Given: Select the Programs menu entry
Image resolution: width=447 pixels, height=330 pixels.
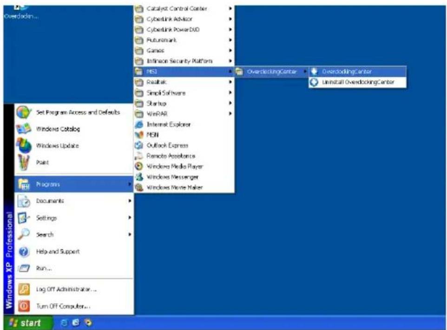Looking at the screenshot, I should pyautogui.click(x=74, y=184).
